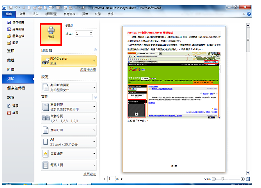
Task: Go to previous preview page arrow
Action: coord(105,179)
